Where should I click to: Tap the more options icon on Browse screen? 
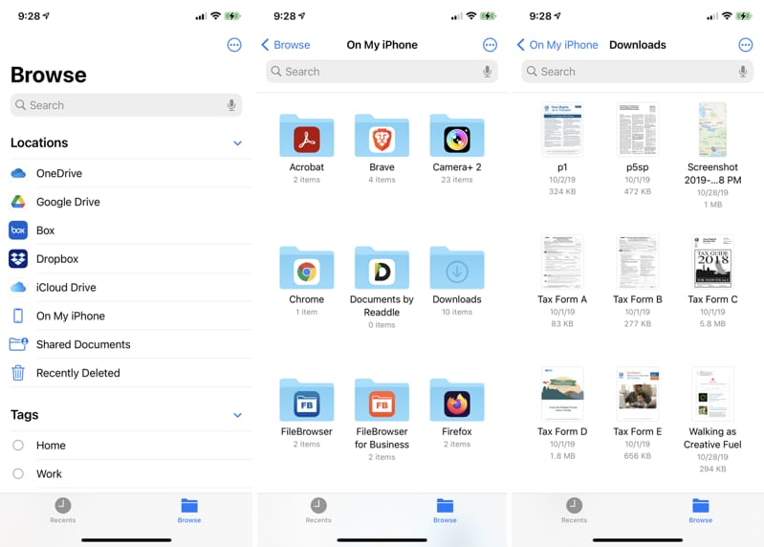(x=234, y=45)
